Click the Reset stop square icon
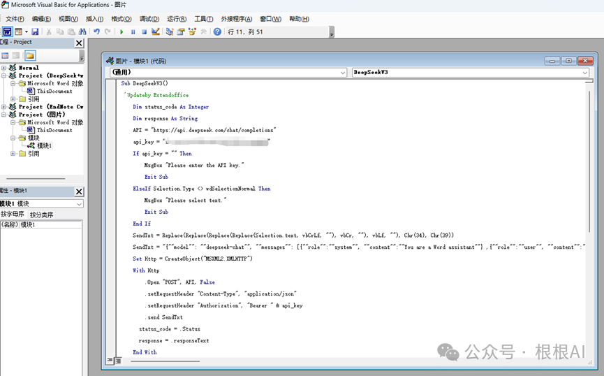 pos(144,31)
